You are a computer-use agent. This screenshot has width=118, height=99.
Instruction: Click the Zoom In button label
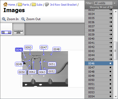click(x=13, y=19)
